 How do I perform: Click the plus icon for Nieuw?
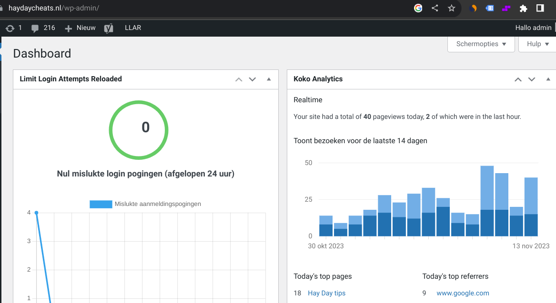coord(69,29)
